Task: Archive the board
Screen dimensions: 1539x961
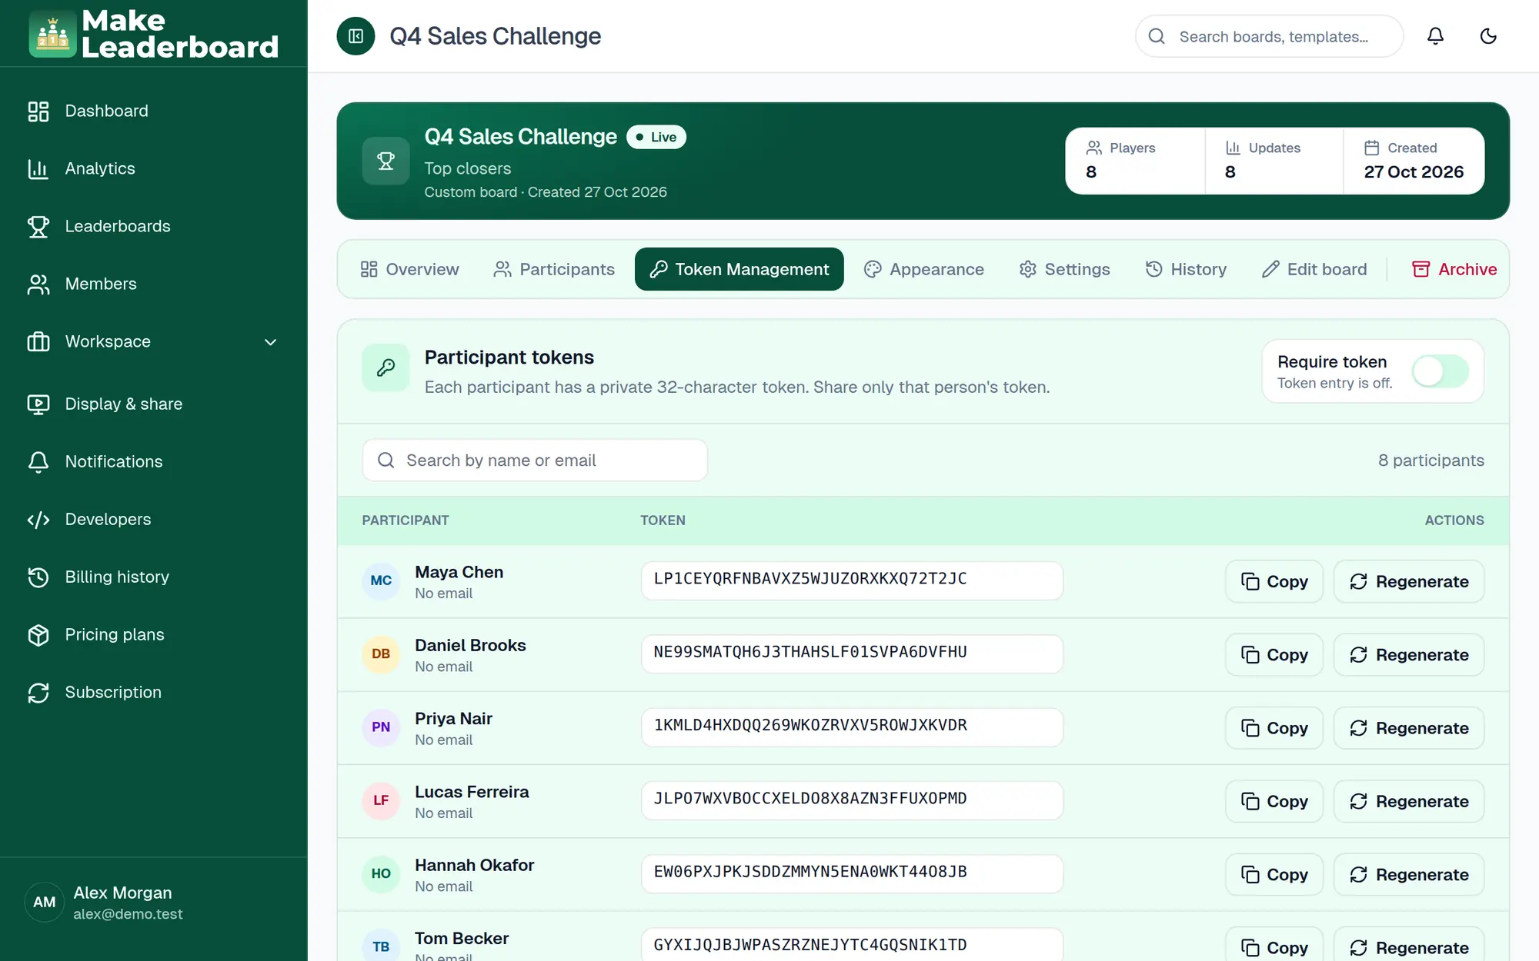Action: pyautogui.click(x=1454, y=269)
